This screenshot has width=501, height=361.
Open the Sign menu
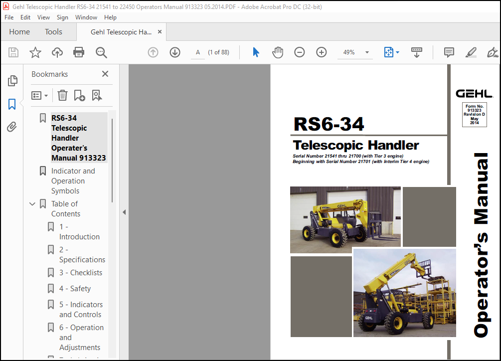coord(62,17)
